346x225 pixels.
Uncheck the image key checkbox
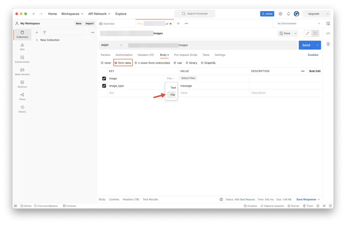pyautogui.click(x=104, y=79)
